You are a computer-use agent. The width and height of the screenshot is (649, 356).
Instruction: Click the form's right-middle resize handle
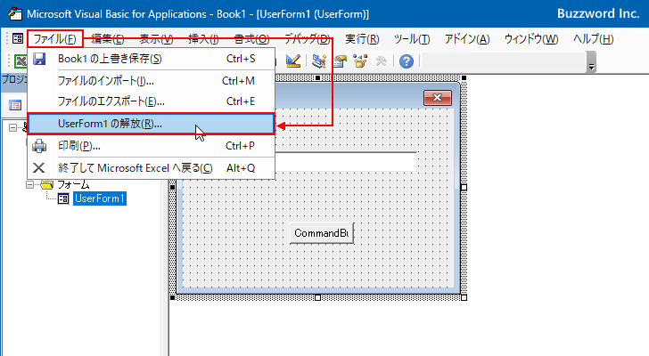click(x=464, y=188)
